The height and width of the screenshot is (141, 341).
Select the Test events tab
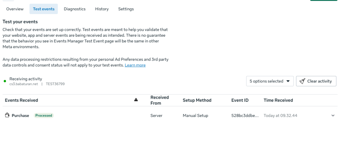click(x=44, y=9)
